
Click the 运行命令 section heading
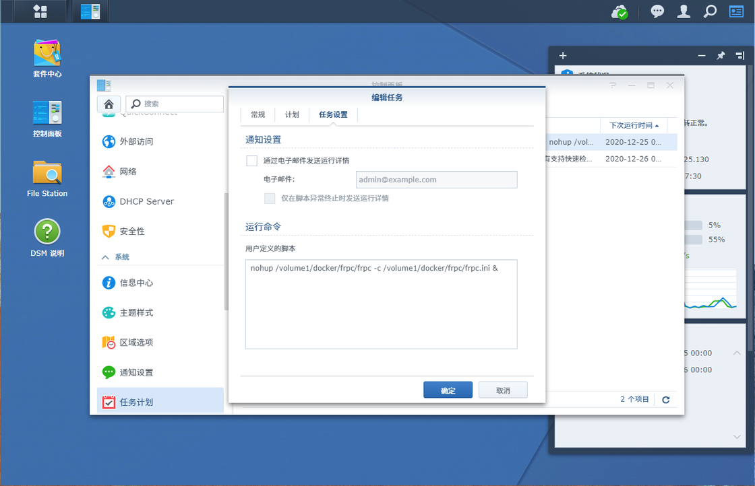(x=264, y=226)
